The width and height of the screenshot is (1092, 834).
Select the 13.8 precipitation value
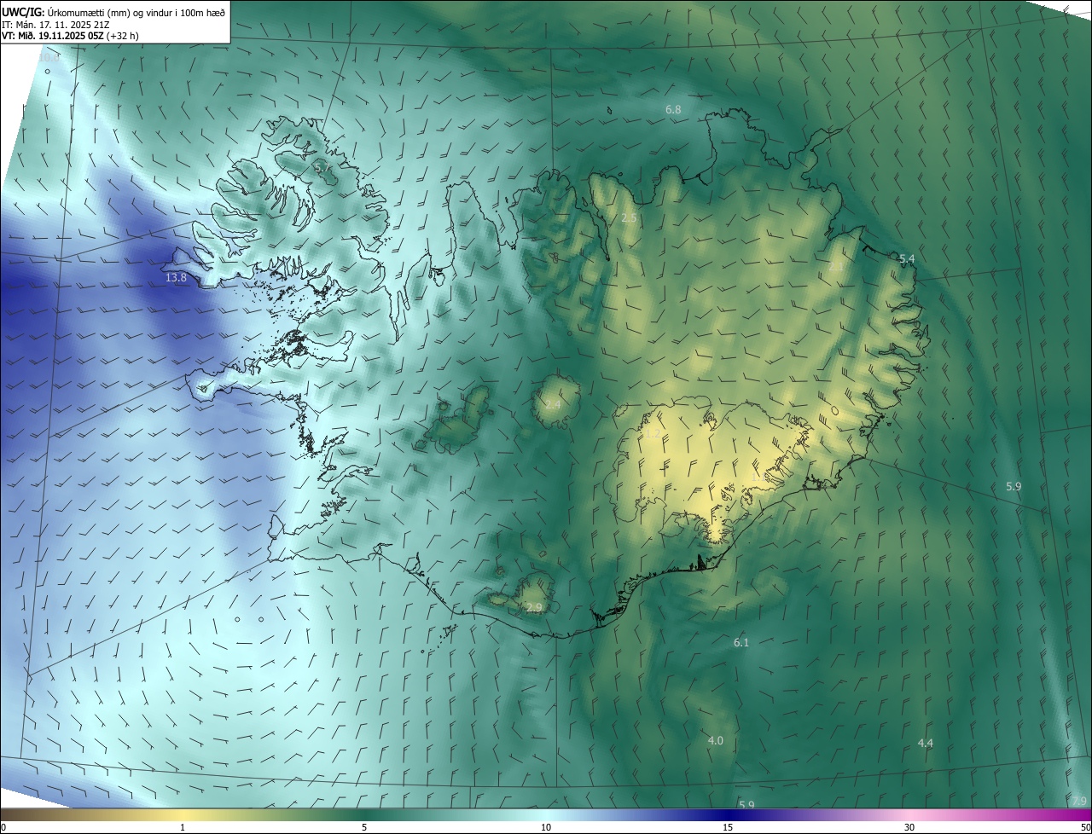(176, 278)
